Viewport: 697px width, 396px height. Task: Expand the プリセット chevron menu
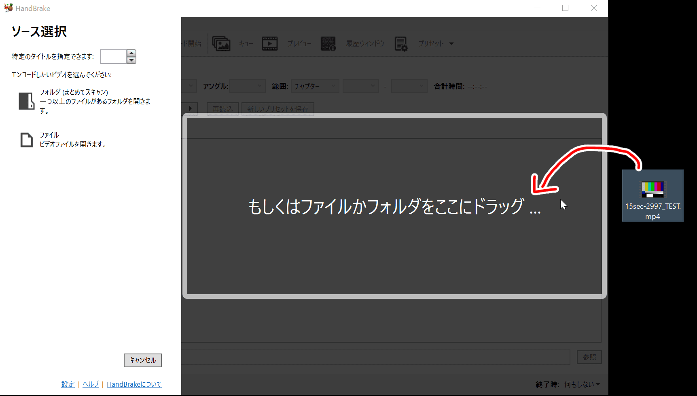click(451, 43)
